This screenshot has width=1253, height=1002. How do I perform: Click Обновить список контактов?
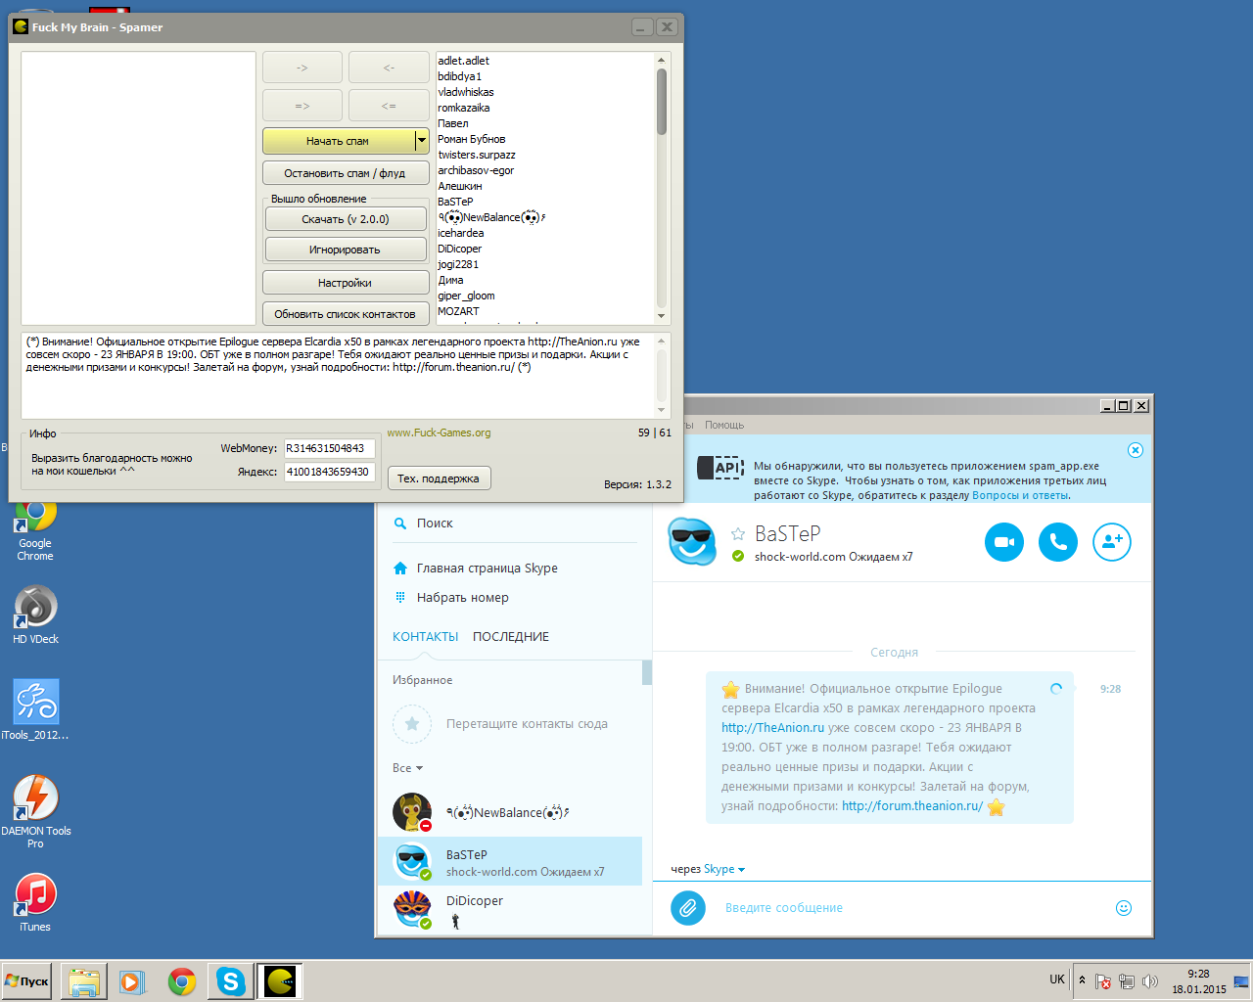click(x=346, y=314)
